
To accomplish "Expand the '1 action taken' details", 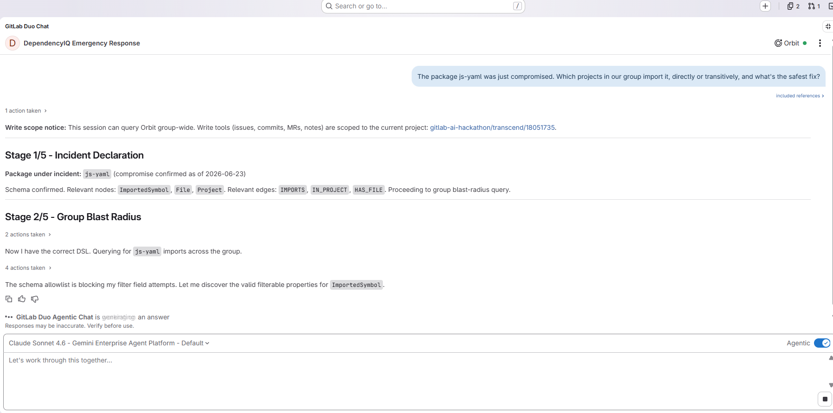I will pyautogui.click(x=26, y=111).
